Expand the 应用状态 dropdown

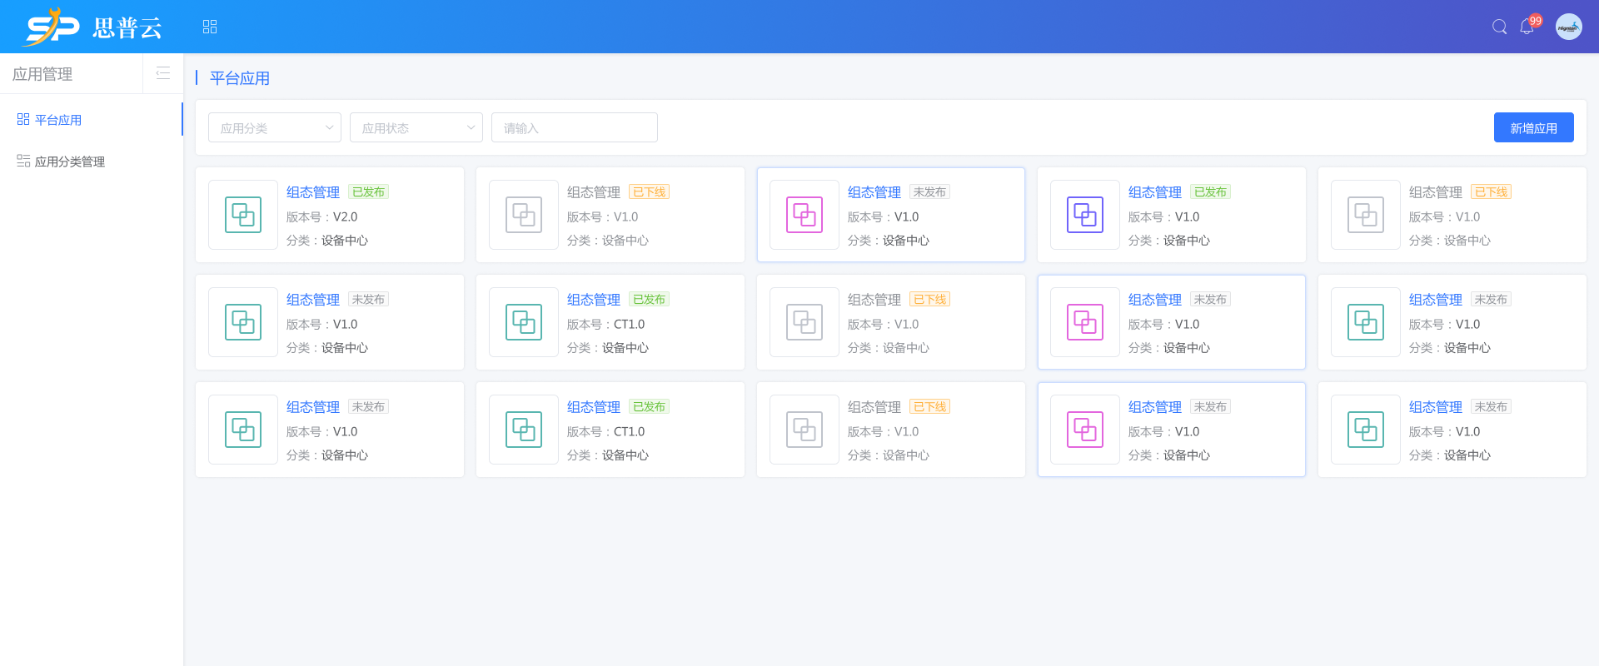pos(416,127)
